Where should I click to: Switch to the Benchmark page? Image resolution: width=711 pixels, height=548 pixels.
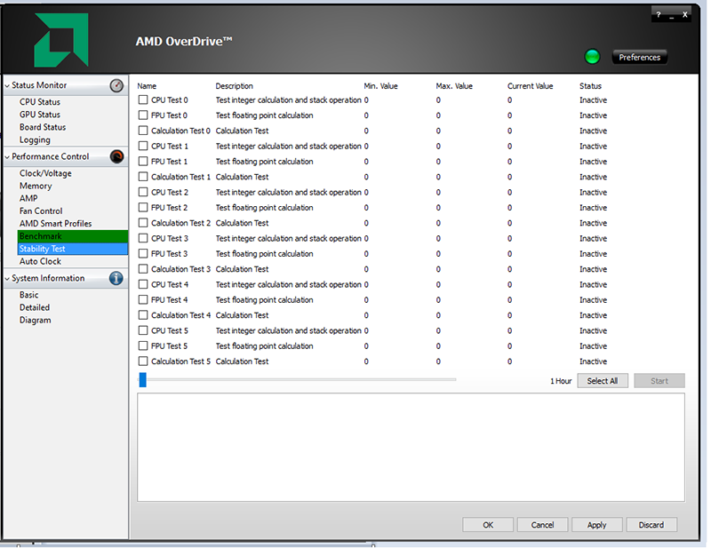point(73,236)
